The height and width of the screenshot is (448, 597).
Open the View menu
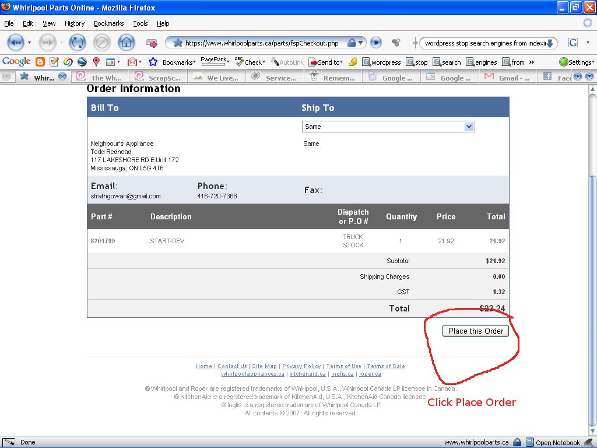click(49, 23)
